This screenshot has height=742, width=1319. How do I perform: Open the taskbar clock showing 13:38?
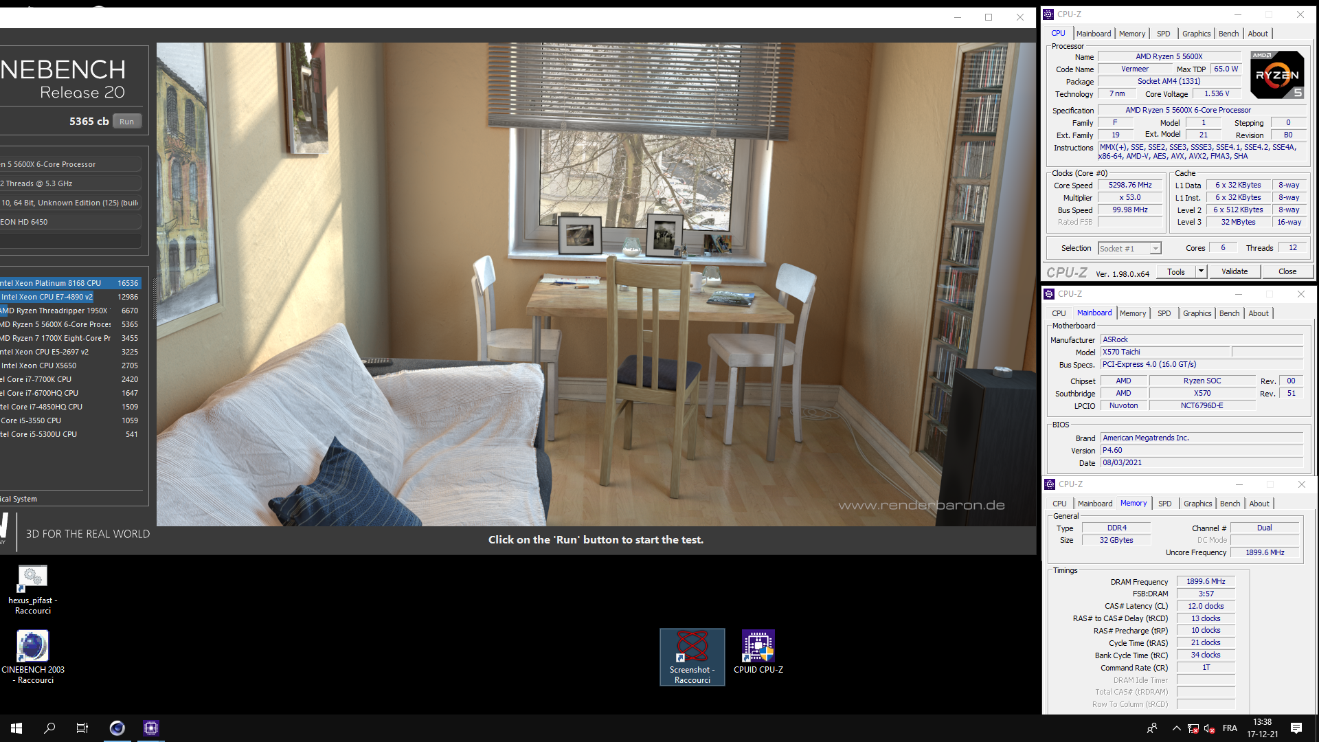(1263, 728)
